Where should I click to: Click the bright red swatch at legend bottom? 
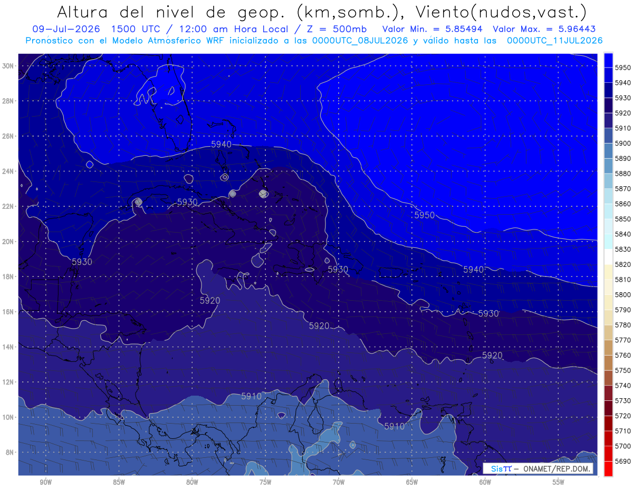pyautogui.click(x=608, y=468)
